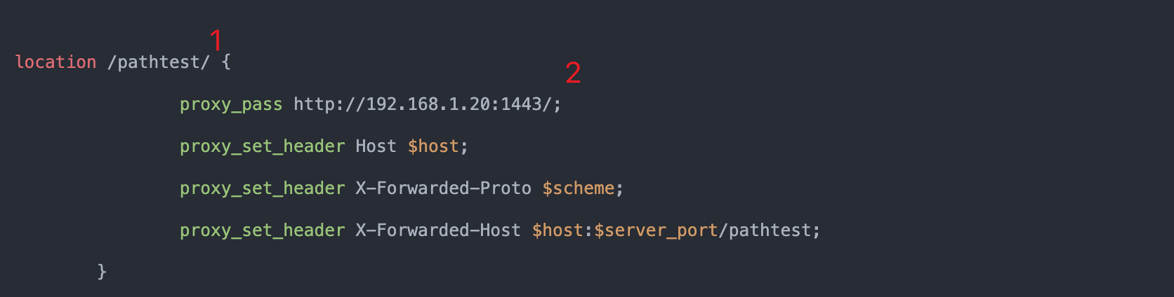Viewport: 1174px width, 297px height.
Task: Click the proxy_pass directive
Action: point(231,104)
